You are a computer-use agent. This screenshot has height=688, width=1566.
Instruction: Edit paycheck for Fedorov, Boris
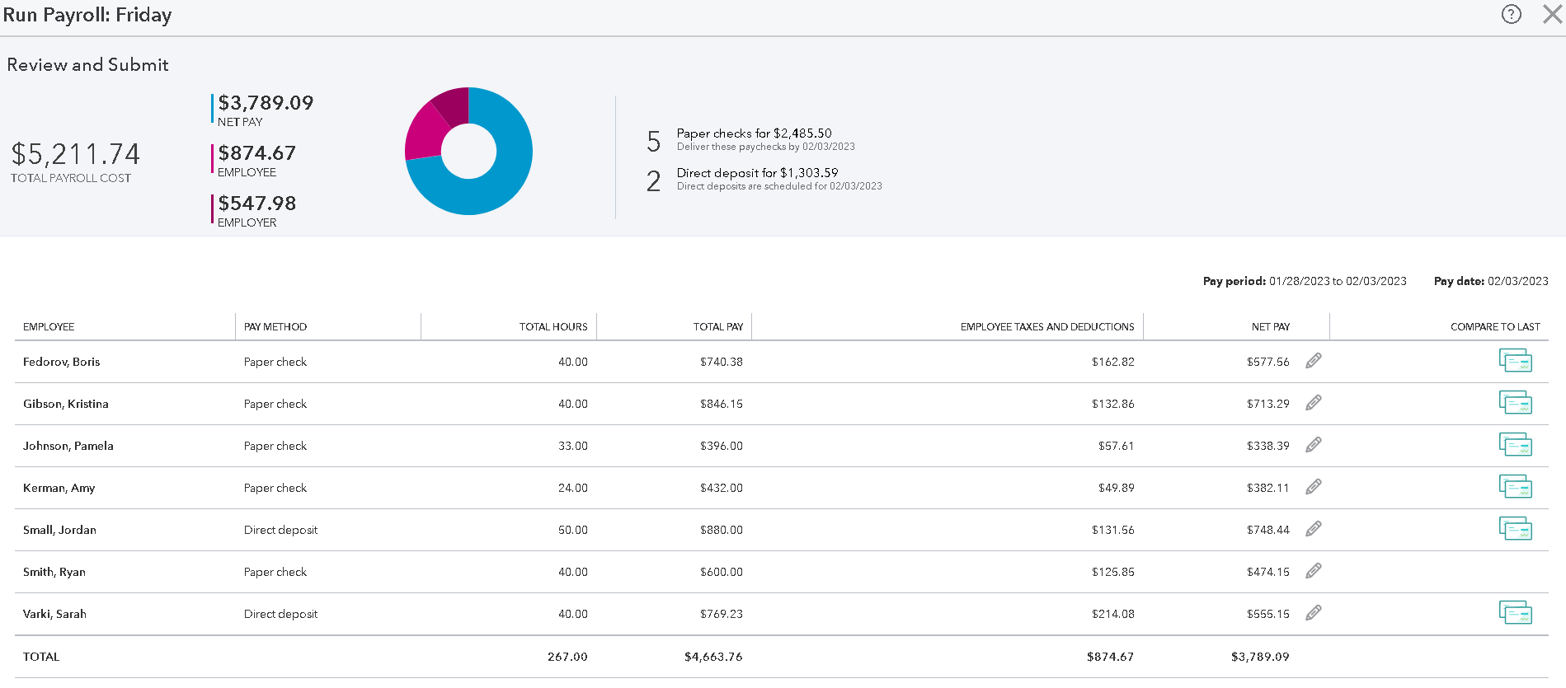pos(1314,361)
